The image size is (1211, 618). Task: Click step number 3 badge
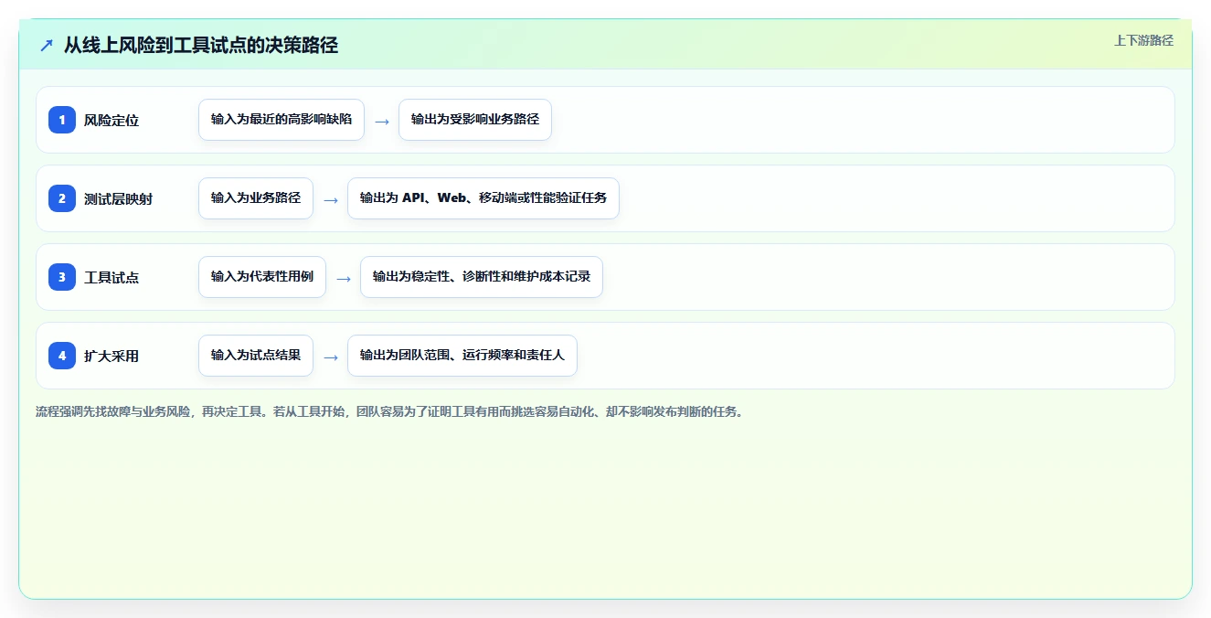[62, 277]
